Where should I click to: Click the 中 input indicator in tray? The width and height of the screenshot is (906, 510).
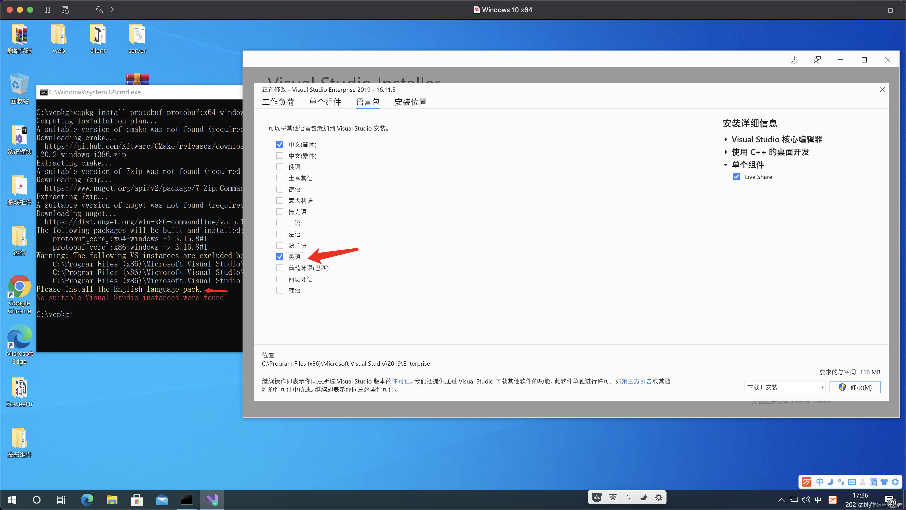[818, 500]
